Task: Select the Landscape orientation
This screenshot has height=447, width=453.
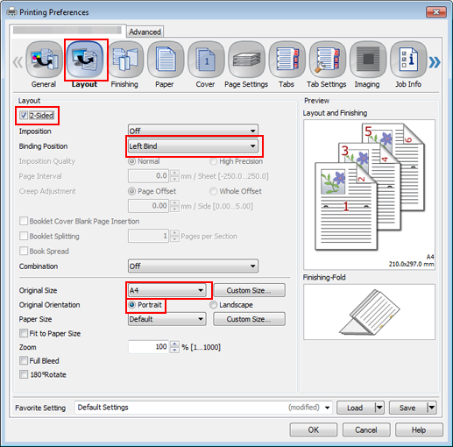Action: 214,305
